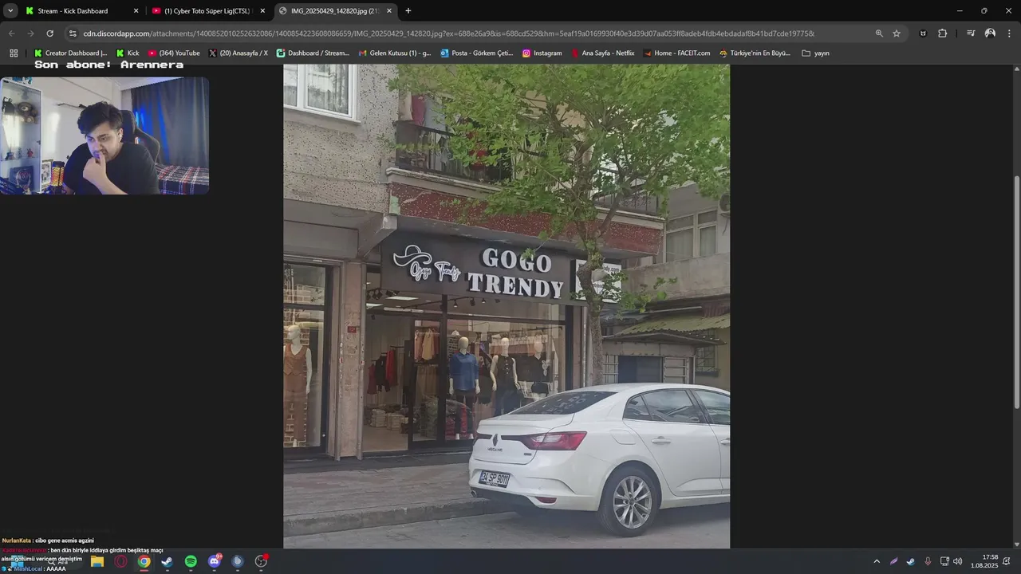Open the volume speaker tray icon
This screenshot has width=1021, height=574.
click(x=957, y=561)
